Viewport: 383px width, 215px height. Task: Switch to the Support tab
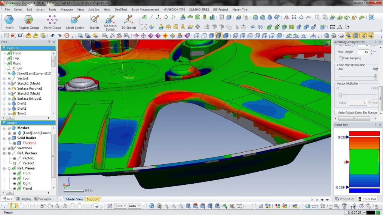(x=93, y=199)
